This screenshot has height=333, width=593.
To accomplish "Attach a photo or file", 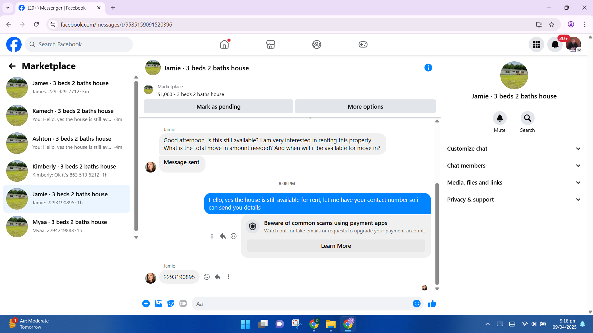I will point(159,304).
